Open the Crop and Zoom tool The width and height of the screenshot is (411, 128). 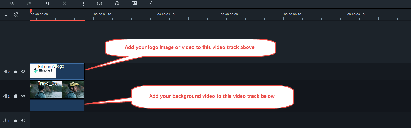tap(82, 3)
